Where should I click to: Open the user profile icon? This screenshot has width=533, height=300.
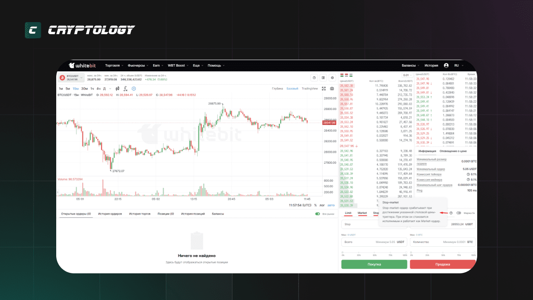446,65
